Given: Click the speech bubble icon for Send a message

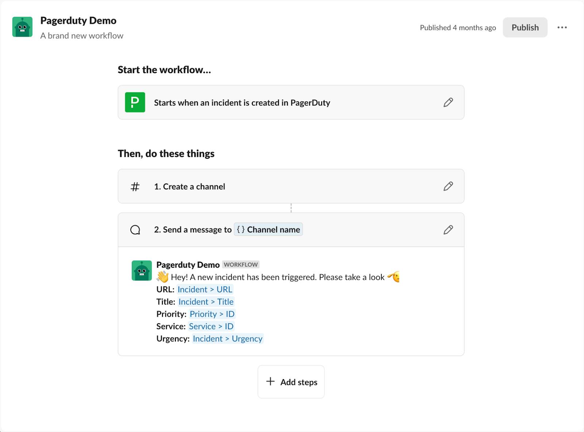Looking at the screenshot, I should click(135, 229).
